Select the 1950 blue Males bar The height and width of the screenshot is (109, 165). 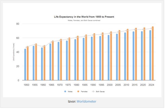(x=25, y=64)
